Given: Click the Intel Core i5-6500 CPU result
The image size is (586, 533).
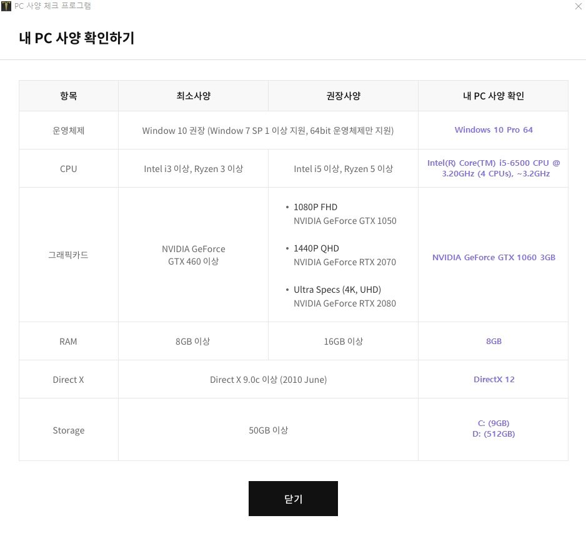Looking at the screenshot, I should 494,168.
